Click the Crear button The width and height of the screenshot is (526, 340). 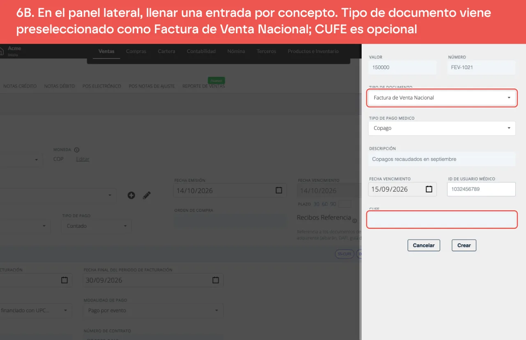pyautogui.click(x=464, y=245)
